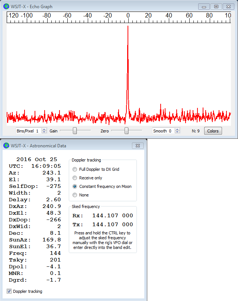Click the Gain slider handle

coord(75,131)
